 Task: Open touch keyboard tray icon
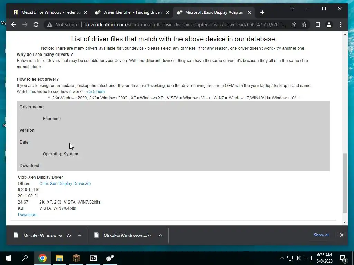(308, 258)
